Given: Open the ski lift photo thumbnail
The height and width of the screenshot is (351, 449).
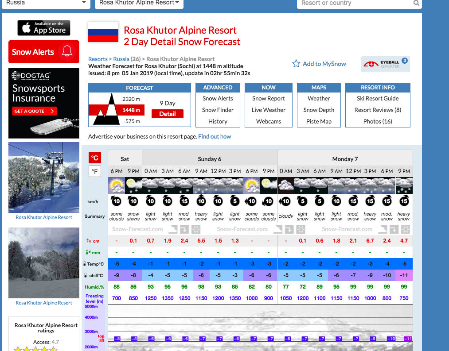Looking at the screenshot, I should tap(44, 177).
